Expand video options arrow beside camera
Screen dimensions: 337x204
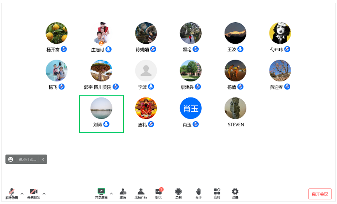[x=44, y=194]
